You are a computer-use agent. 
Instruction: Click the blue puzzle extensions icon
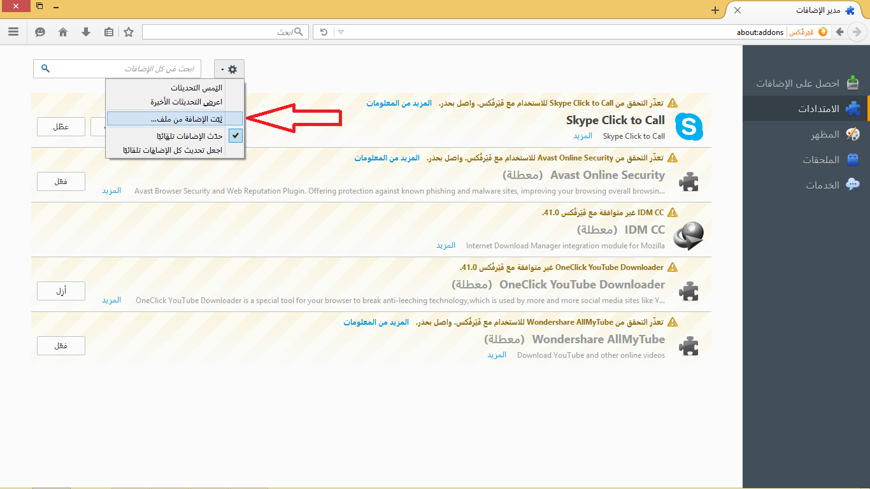(852, 108)
